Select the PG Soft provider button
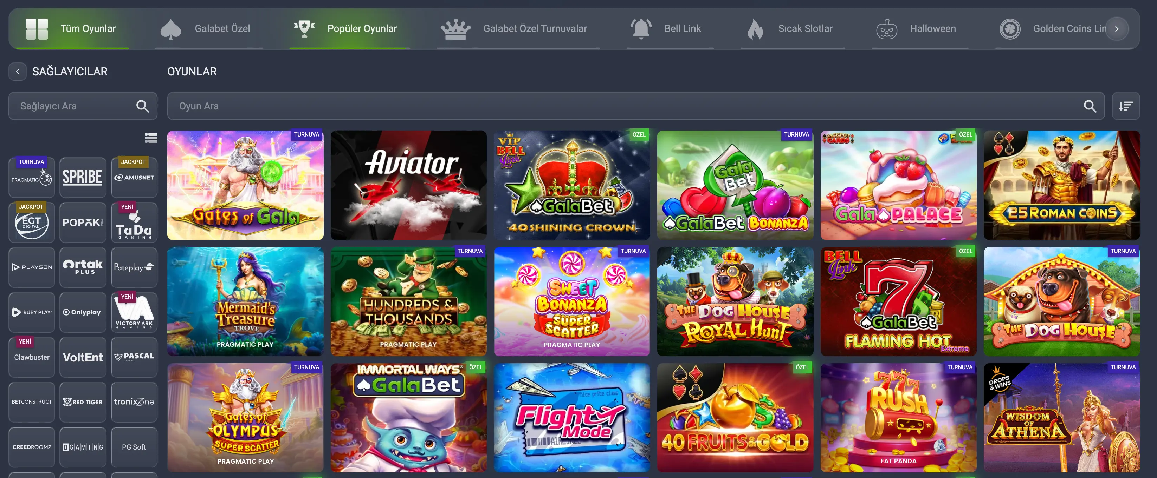1157x478 pixels. click(x=134, y=447)
